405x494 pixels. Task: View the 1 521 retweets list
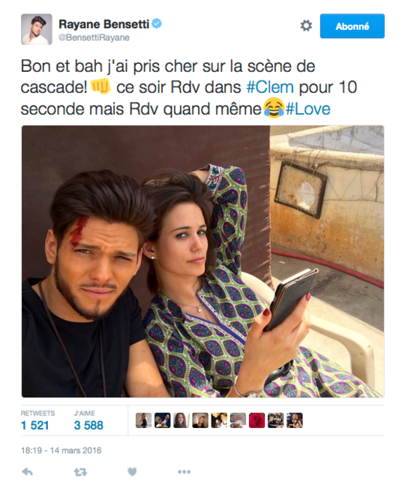click(37, 421)
